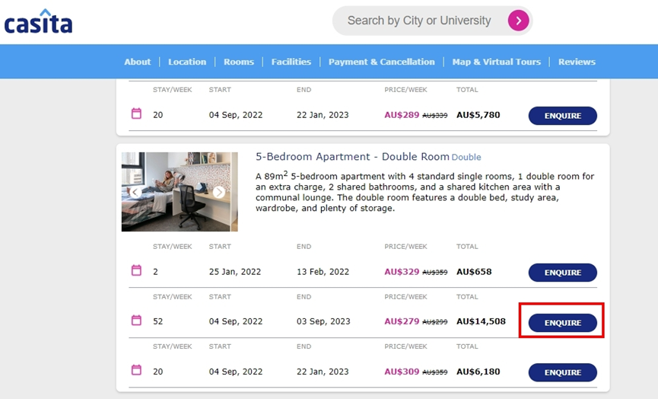The height and width of the screenshot is (399, 658).
Task: Show previous room photo with left arrow
Action: click(135, 193)
